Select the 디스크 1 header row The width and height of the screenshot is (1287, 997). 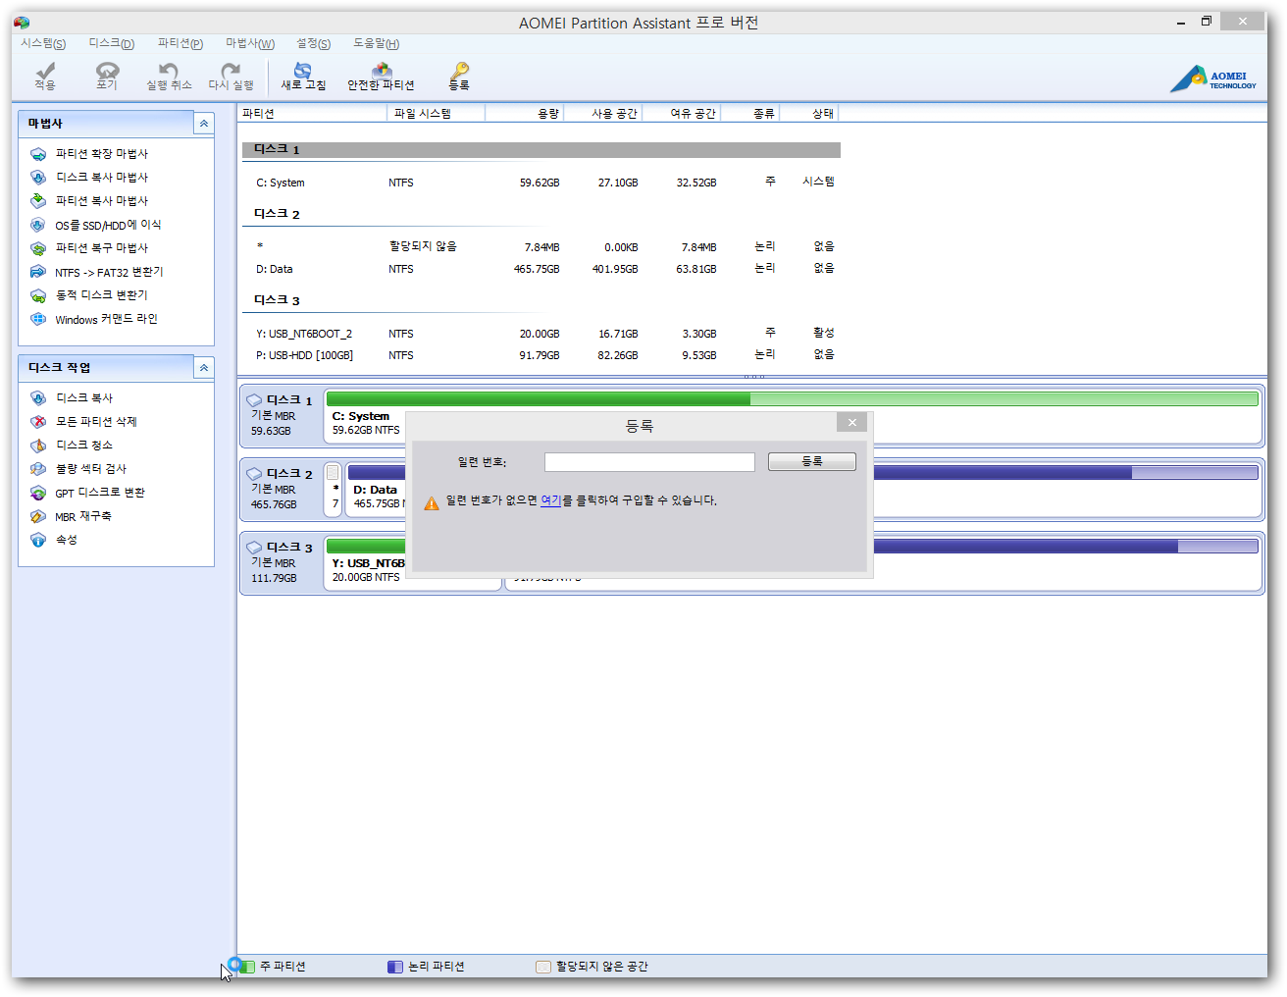pos(541,149)
